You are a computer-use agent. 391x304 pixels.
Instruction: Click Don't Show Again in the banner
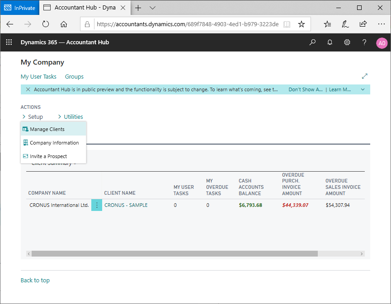[x=306, y=89]
